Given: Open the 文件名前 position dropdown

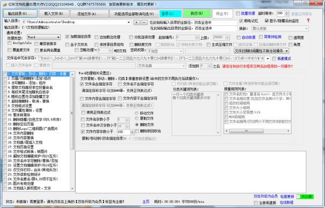Looking at the screenshot, I should (x=161, y=66).
